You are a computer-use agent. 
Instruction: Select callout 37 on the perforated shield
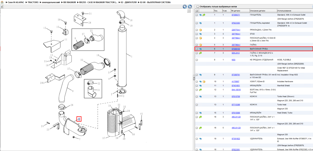point(104,138)
